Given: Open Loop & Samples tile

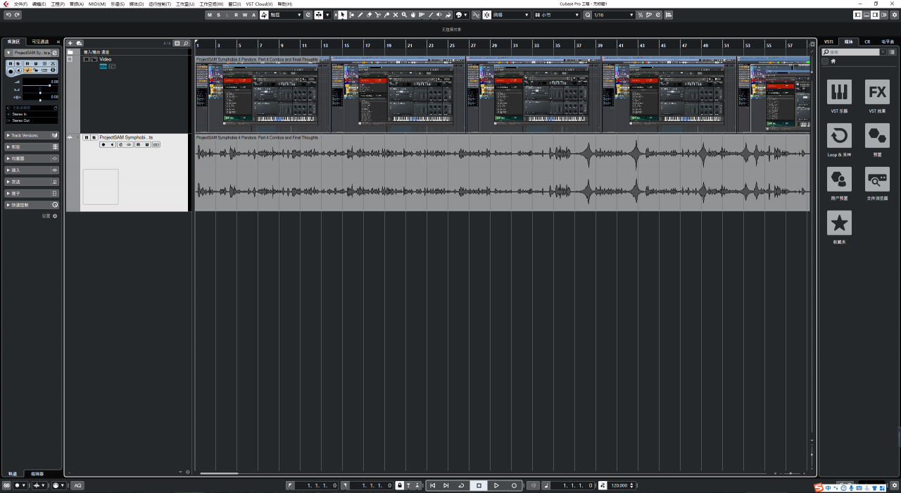Looking at the screenshot, I should point(839,135).
